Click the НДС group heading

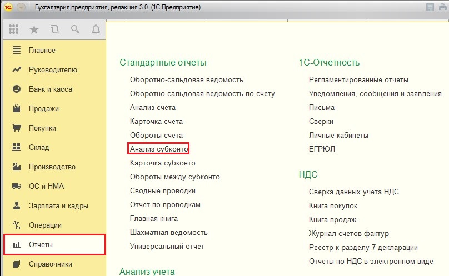click(x=308, y=174)
